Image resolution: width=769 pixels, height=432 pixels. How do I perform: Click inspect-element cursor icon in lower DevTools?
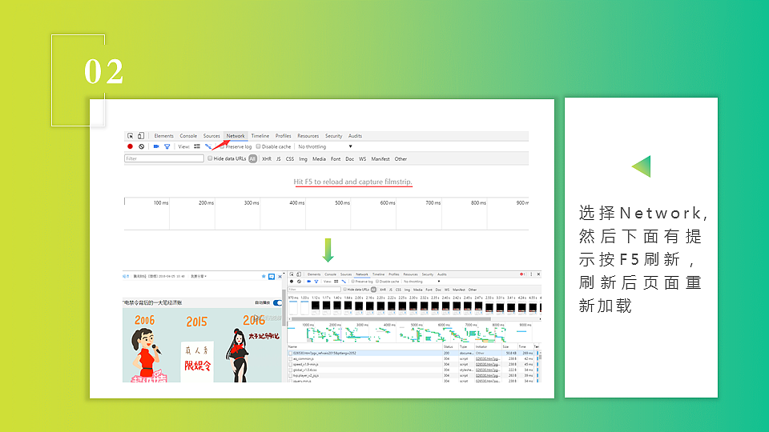click(292, 274)
